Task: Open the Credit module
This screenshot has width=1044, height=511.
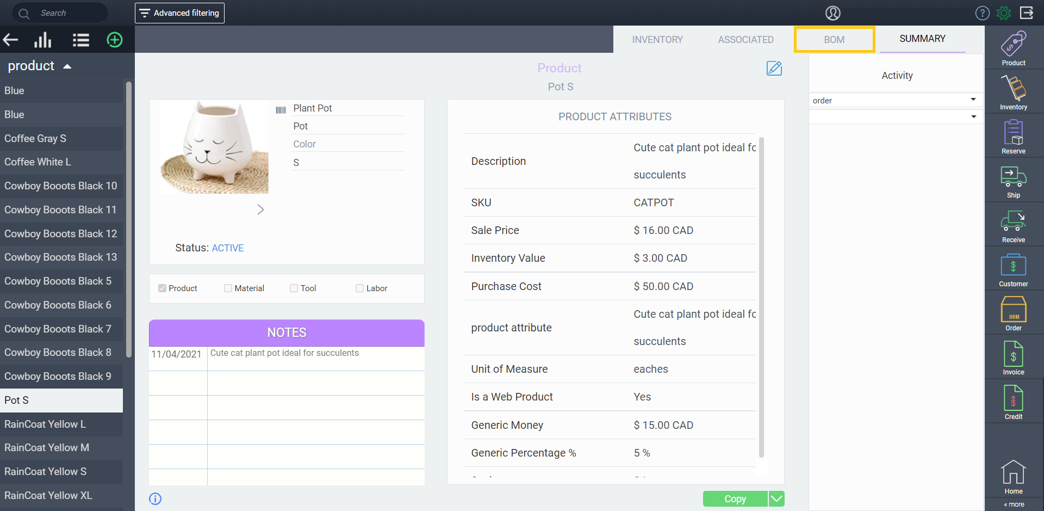Action: point(1014,403)
